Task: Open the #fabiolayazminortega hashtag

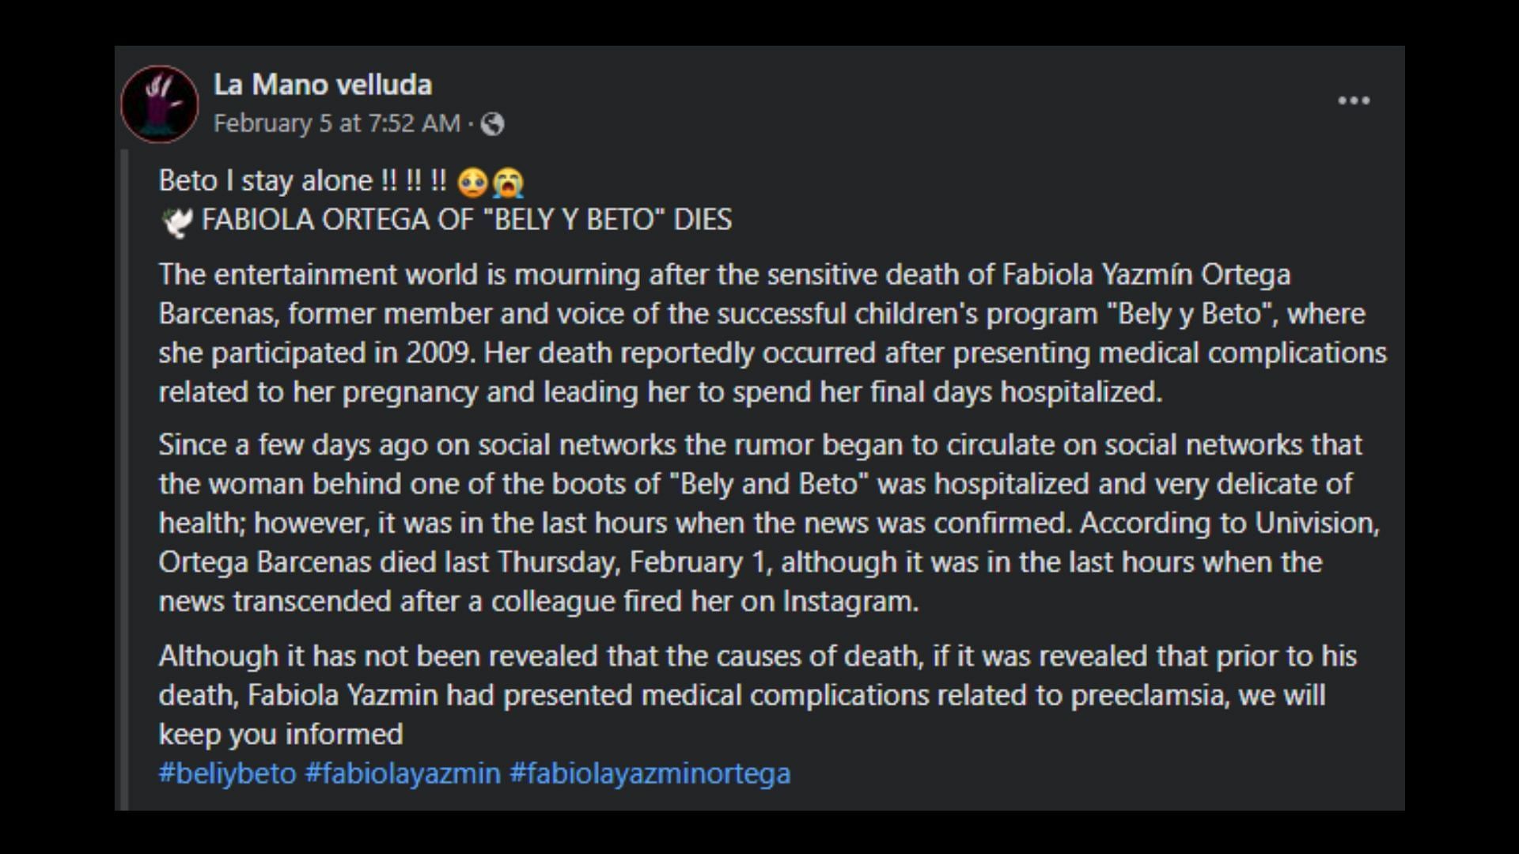Action: coord(650,773)
